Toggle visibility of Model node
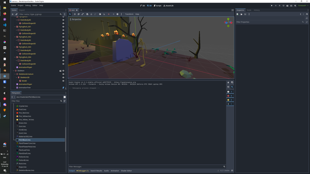Screen dimensions: 310x174 click(63, 81)
